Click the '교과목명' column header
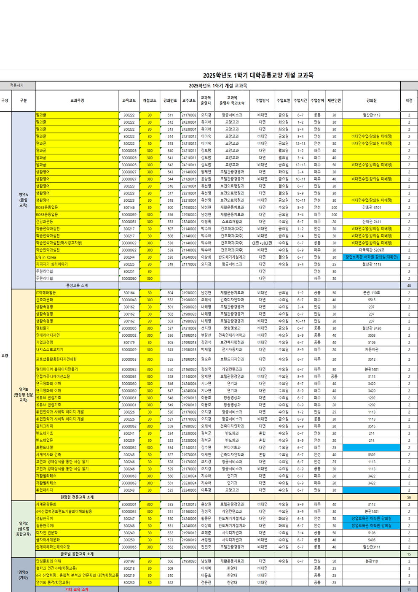The width and height of the screenshot is (418, 592). click(77, 100)
